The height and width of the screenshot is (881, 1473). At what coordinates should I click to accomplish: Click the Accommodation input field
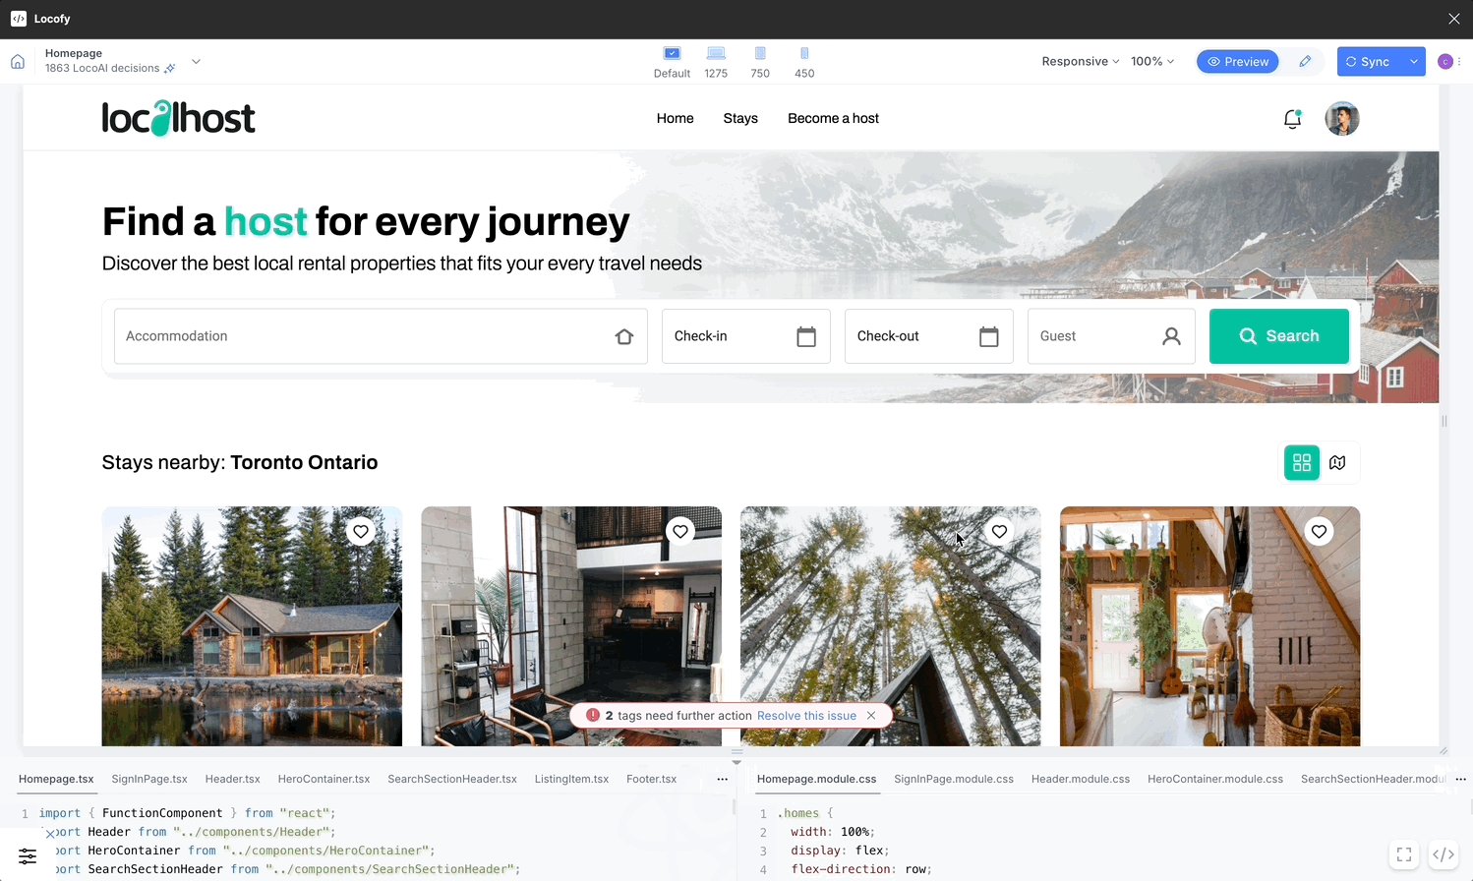tap(381, 336)
